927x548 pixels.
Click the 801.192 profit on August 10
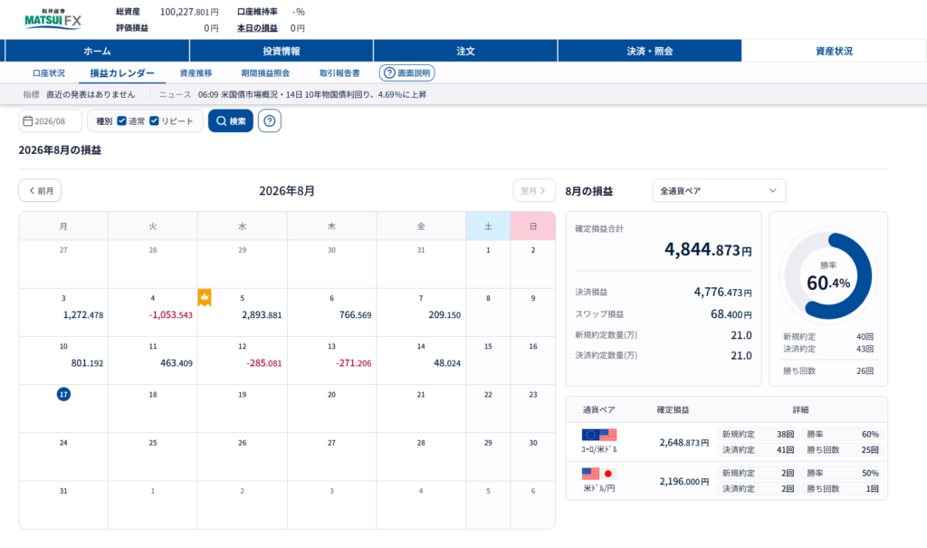point(87,363)
